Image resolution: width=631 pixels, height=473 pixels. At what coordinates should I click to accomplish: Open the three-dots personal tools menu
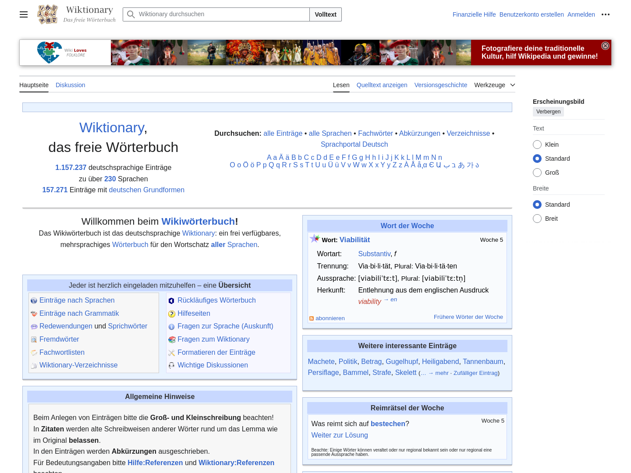coord(606,14)
